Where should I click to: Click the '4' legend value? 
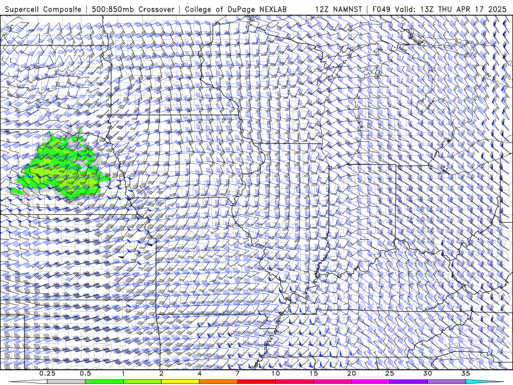point(199,373)
